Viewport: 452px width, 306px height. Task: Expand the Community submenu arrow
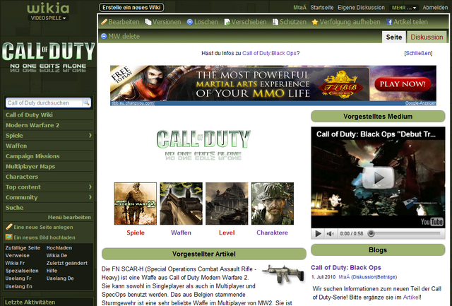pos(90,197)
